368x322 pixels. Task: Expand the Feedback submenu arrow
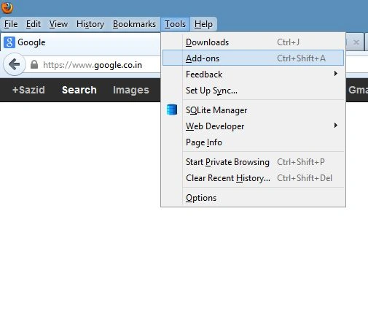tap(335, 73)
